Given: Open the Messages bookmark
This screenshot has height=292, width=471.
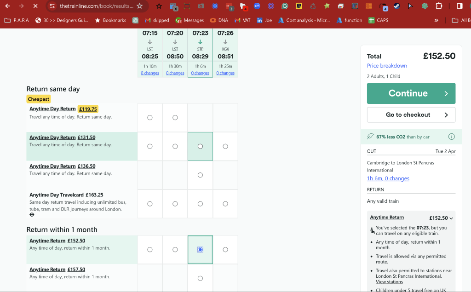Looking at the screenshot, I should click(190, 20).
